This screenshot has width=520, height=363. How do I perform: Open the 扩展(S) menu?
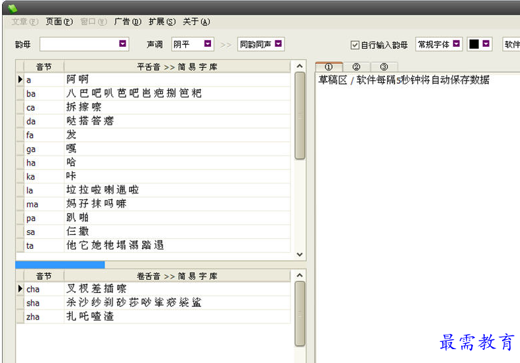162,22
